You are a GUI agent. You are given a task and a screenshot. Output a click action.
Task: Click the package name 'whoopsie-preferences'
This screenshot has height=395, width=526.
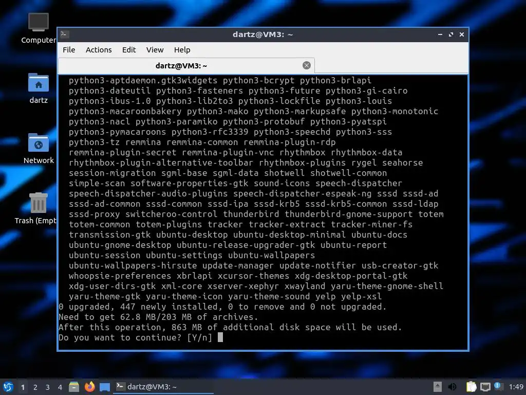pos(120,276)
